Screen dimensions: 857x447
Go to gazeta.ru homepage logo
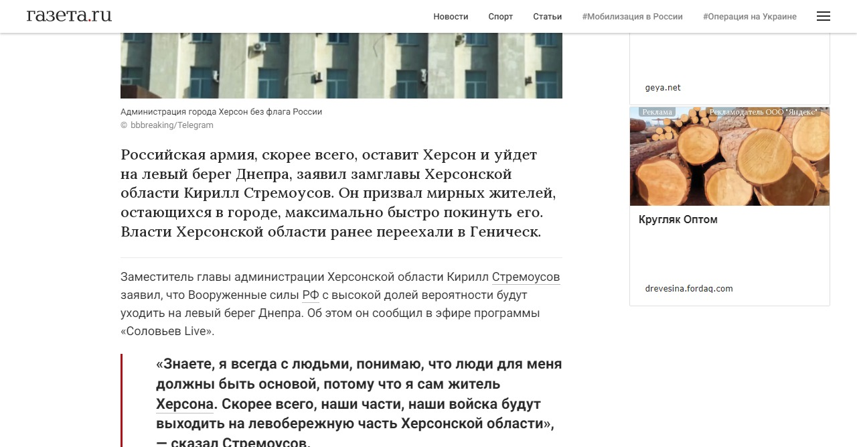[69, 15]
